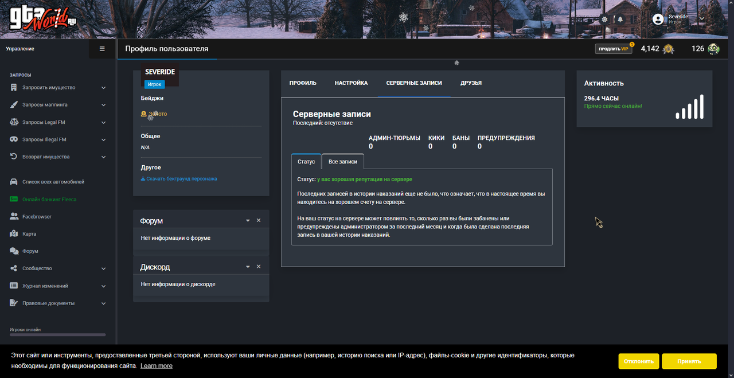734x378 pixels.
Task: Click the Игроки онлайн progress bar
Action: tap(58, 334)
